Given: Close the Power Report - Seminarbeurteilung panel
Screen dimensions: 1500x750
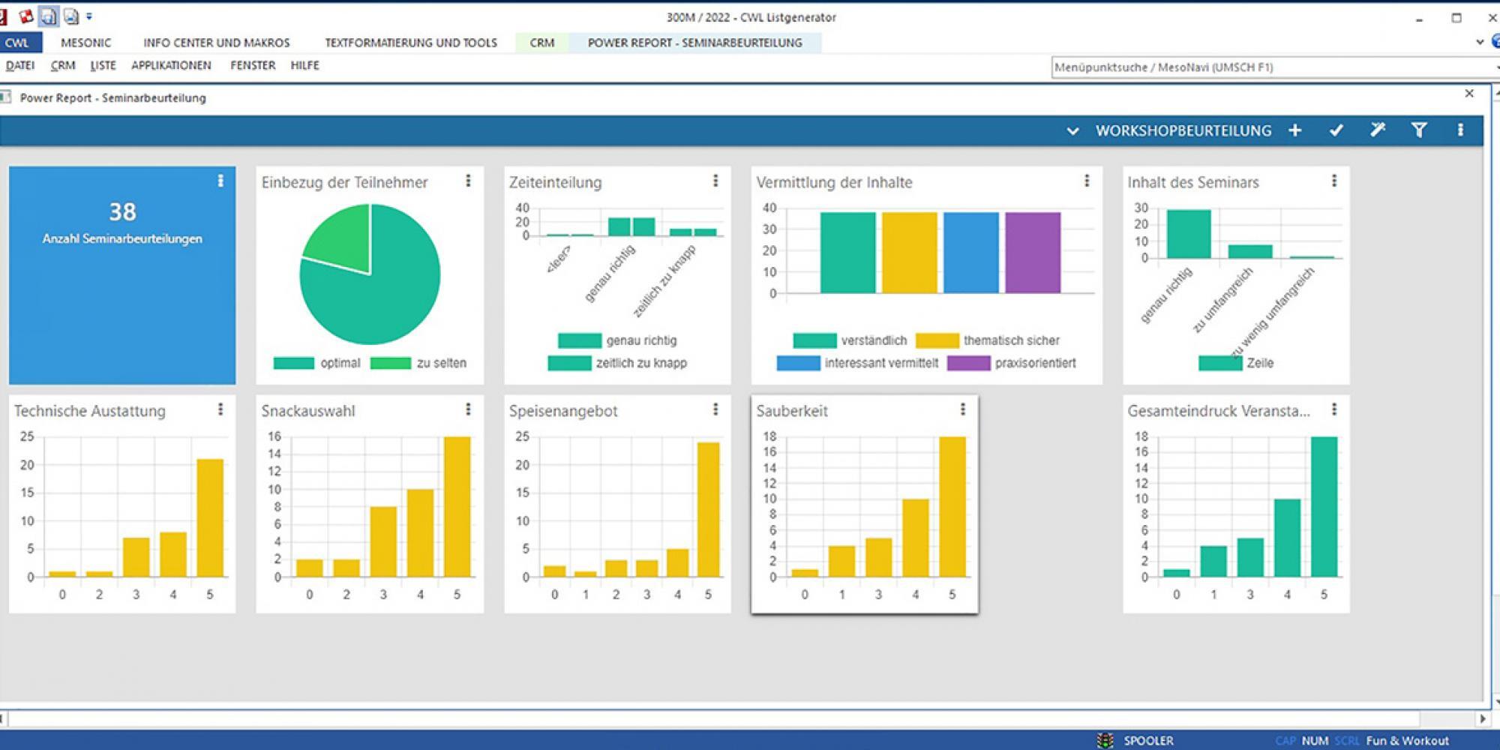Looking at the screenshot, I should [1469, 94].
